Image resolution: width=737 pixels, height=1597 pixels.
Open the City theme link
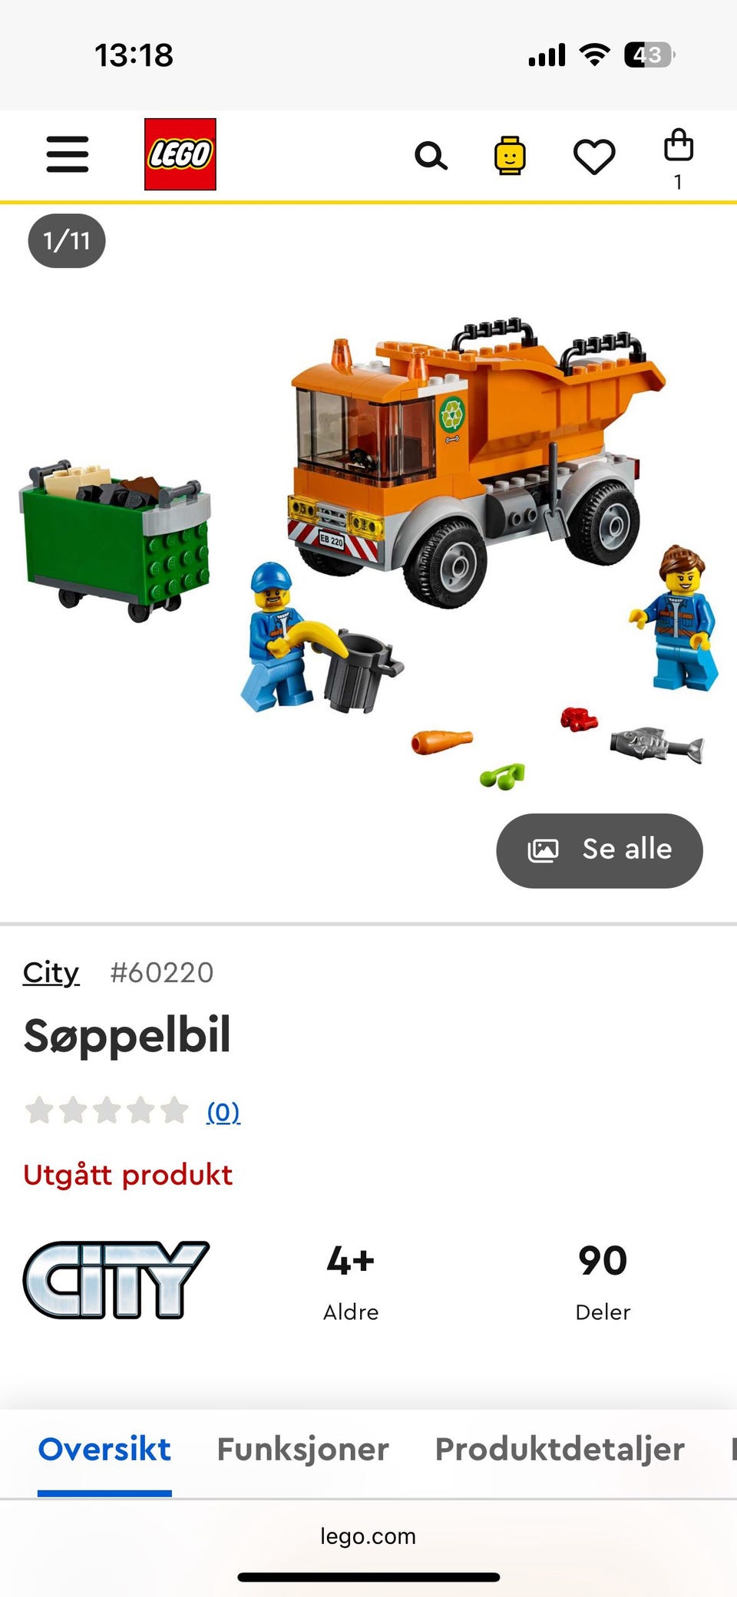click(x=51, y=972)
